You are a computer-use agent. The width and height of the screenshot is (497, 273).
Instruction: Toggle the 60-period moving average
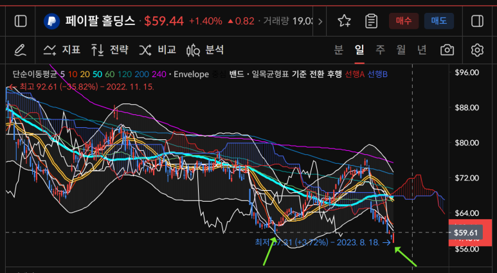(110, 75)
